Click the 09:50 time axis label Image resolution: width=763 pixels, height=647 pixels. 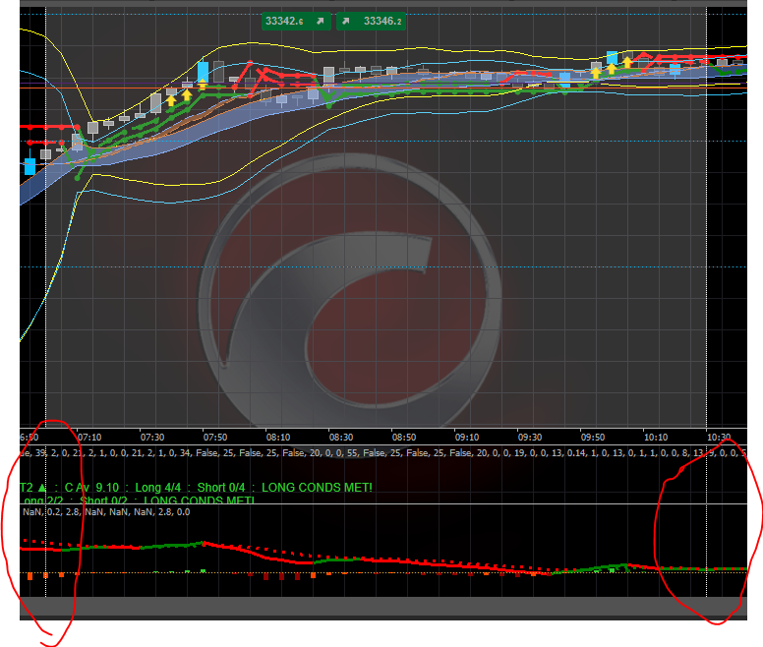coord(593,438)
